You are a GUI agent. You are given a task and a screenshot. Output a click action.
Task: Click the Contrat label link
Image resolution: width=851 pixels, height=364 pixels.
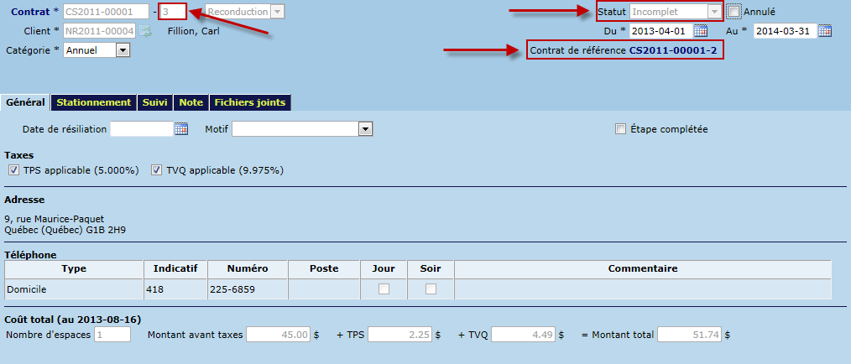[28, 12]
